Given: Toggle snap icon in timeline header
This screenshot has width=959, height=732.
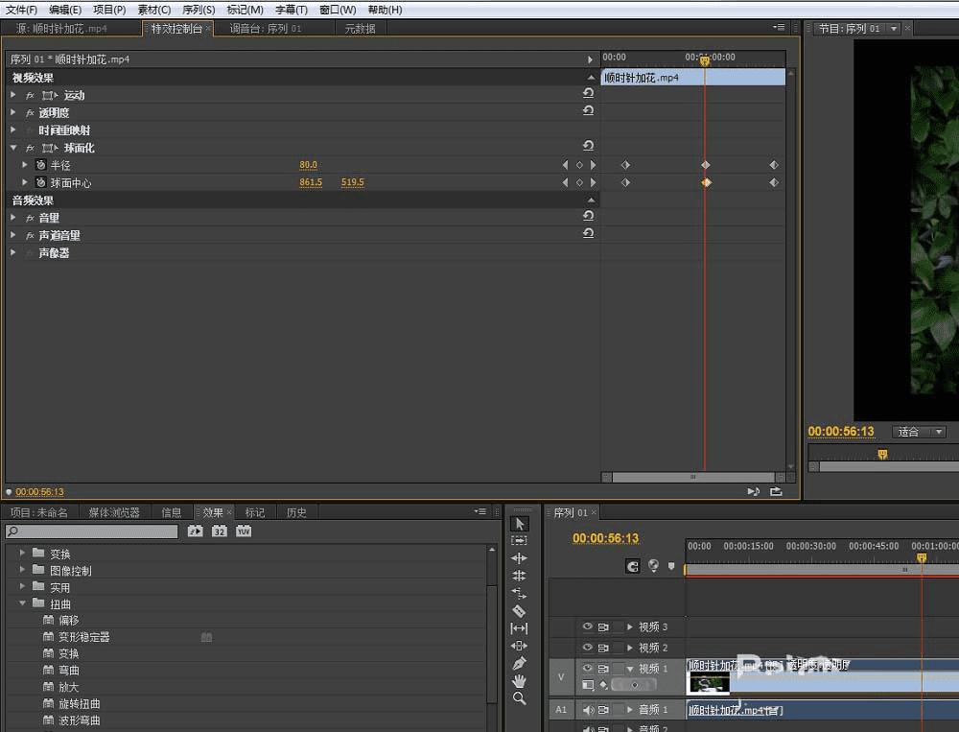Looking at the screenshot, I should tap(632, 566).
